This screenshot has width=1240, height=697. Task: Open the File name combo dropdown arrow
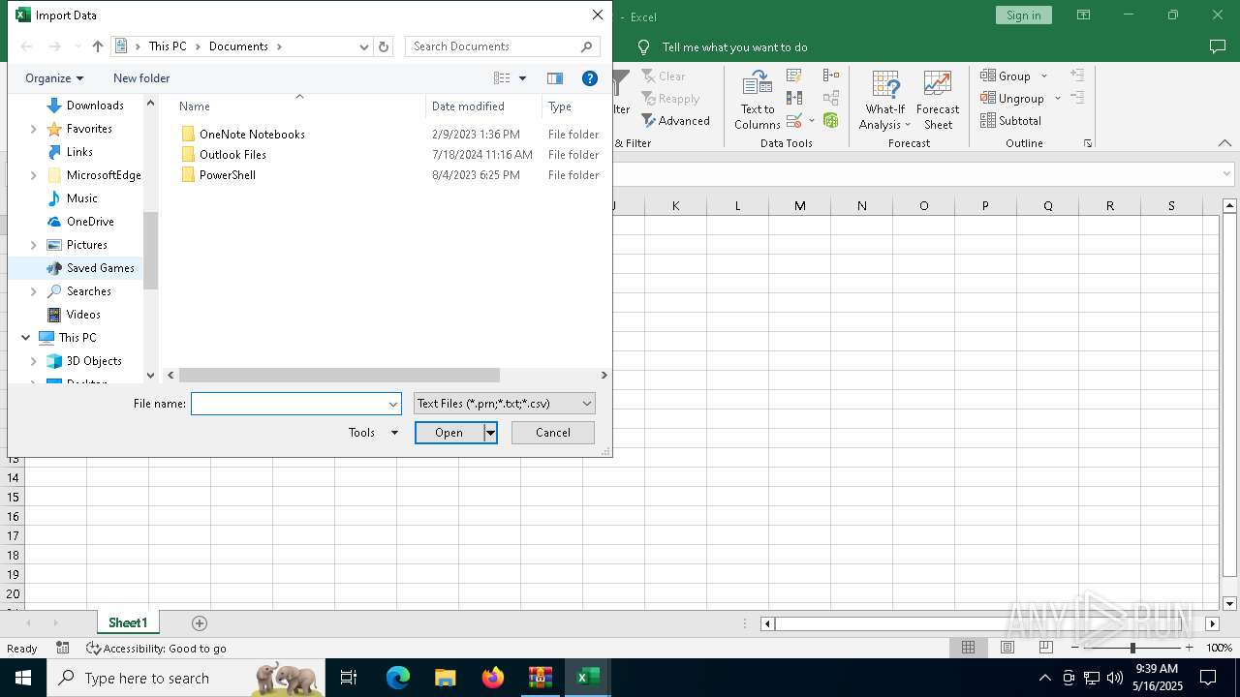click(393, 404)
